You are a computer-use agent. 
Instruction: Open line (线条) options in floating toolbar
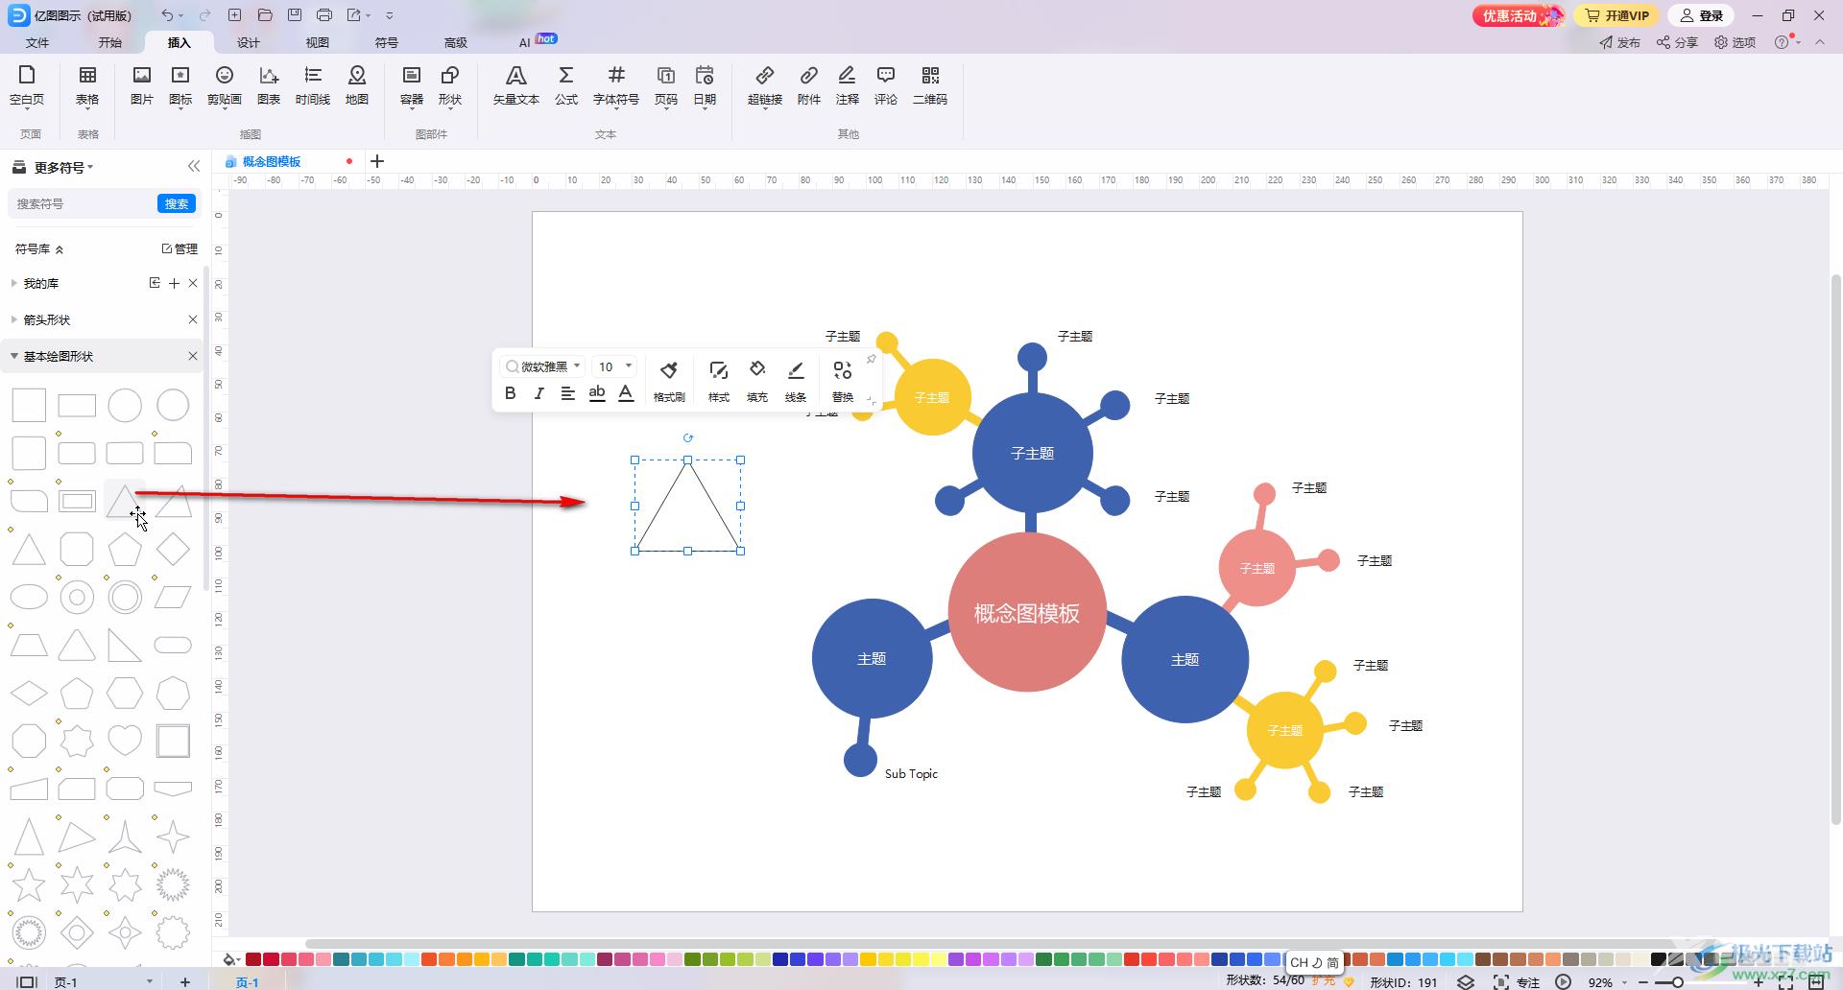click(x=796, y=381)
